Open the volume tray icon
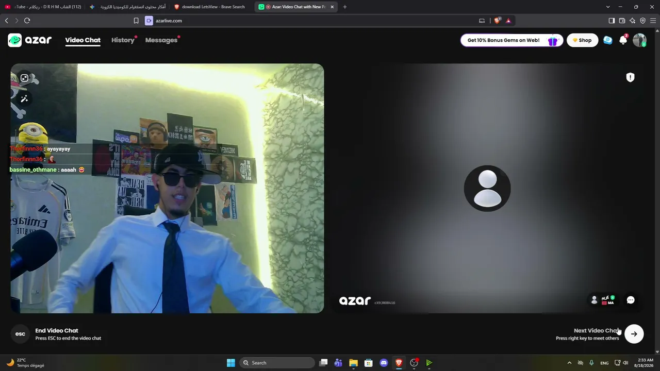Image resolution: width=660 pixels, height=371 pixels. click(625, 363)
